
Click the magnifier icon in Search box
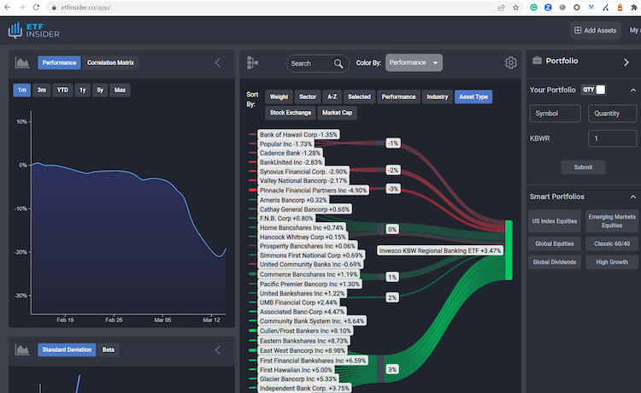tap(338, 64)
